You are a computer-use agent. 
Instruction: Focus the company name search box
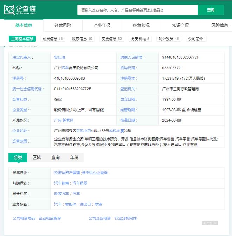pyautogui.click(x=137, y=10)
